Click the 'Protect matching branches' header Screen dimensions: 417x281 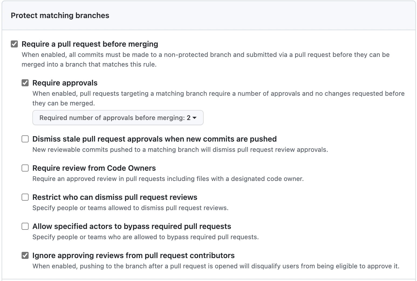[x=60, y=16]
